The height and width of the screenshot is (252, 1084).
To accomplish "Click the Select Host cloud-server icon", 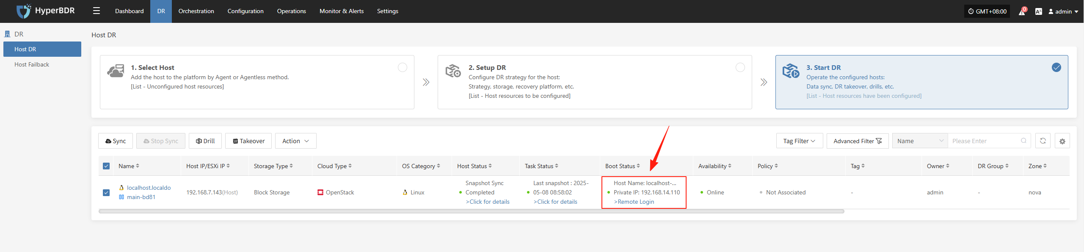I will pyautogui.click(x=116, y=71).
